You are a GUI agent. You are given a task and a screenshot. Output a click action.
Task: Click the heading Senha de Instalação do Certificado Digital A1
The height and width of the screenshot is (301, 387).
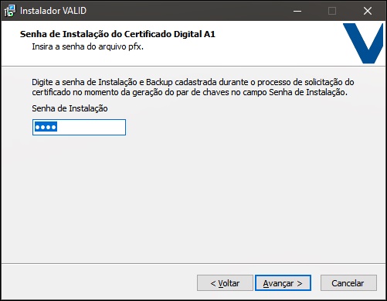(117, 34)
